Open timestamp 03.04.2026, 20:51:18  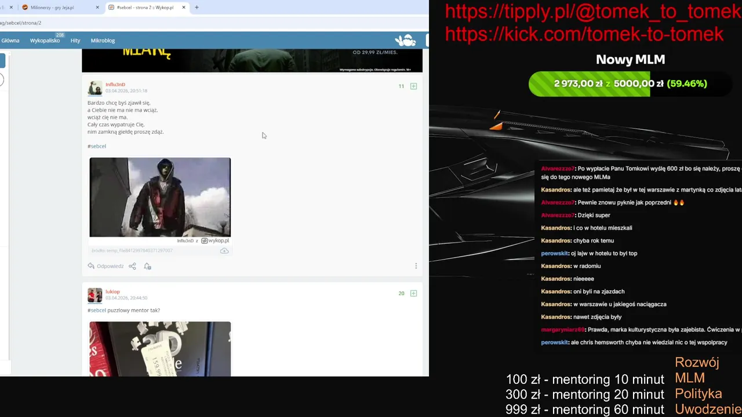[126, 91]
